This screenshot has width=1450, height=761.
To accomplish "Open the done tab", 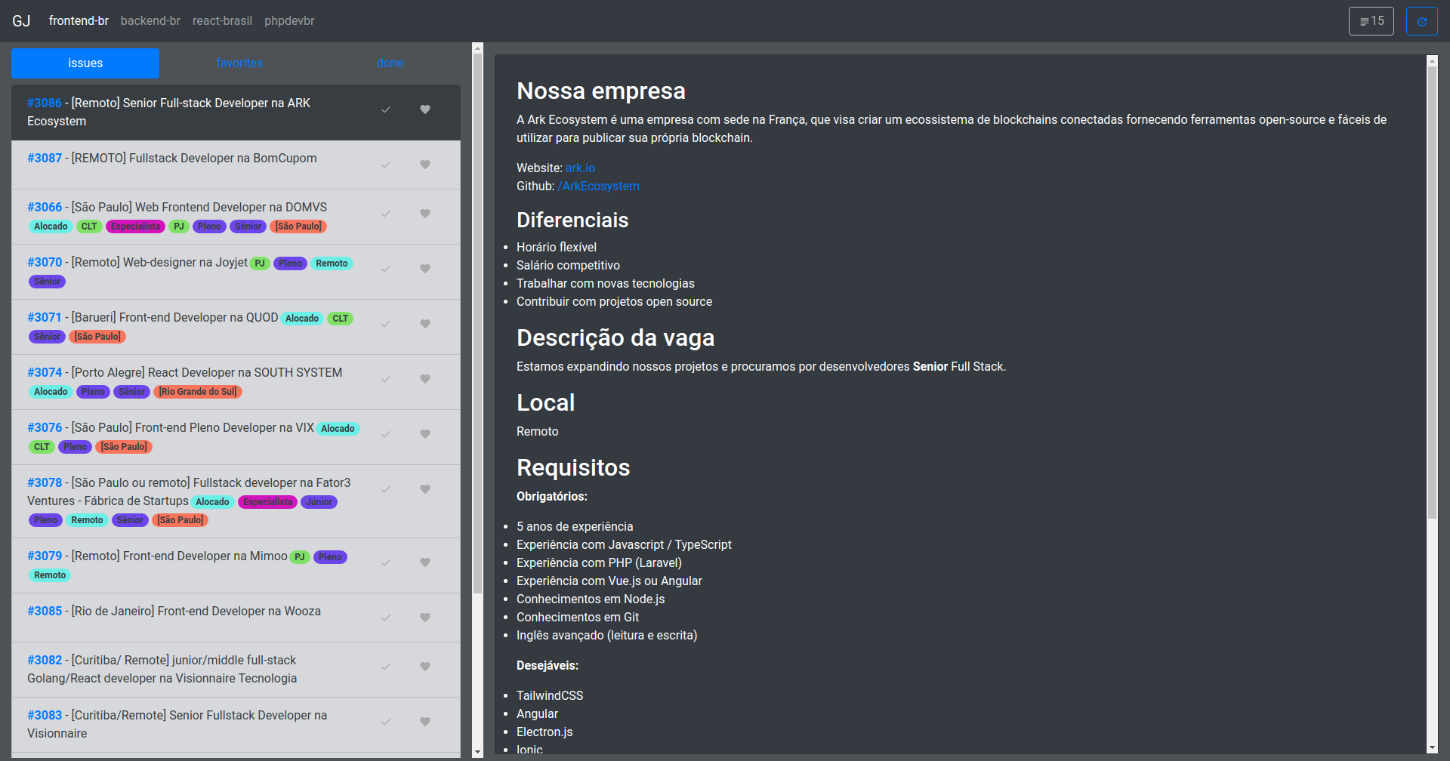I will coord(390,63).
